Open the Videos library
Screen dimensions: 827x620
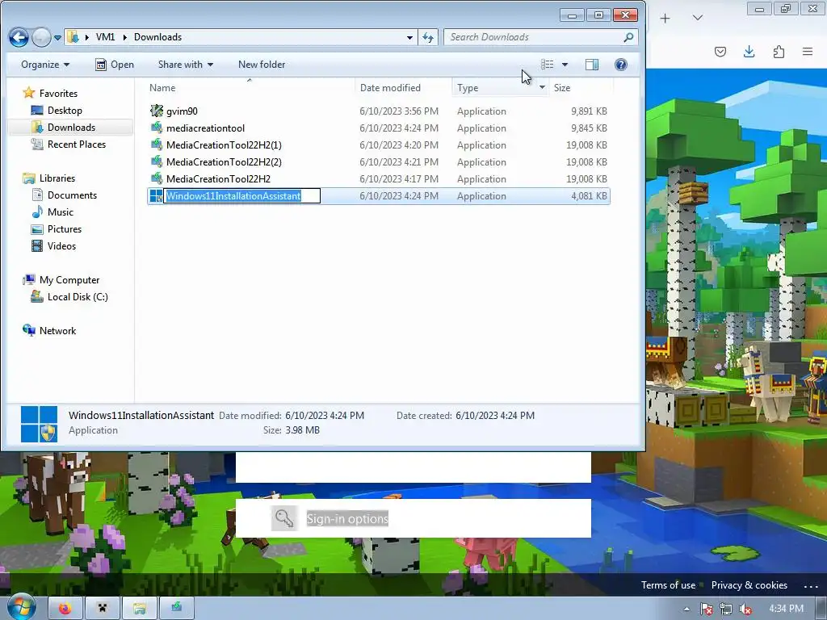(61, 245)
